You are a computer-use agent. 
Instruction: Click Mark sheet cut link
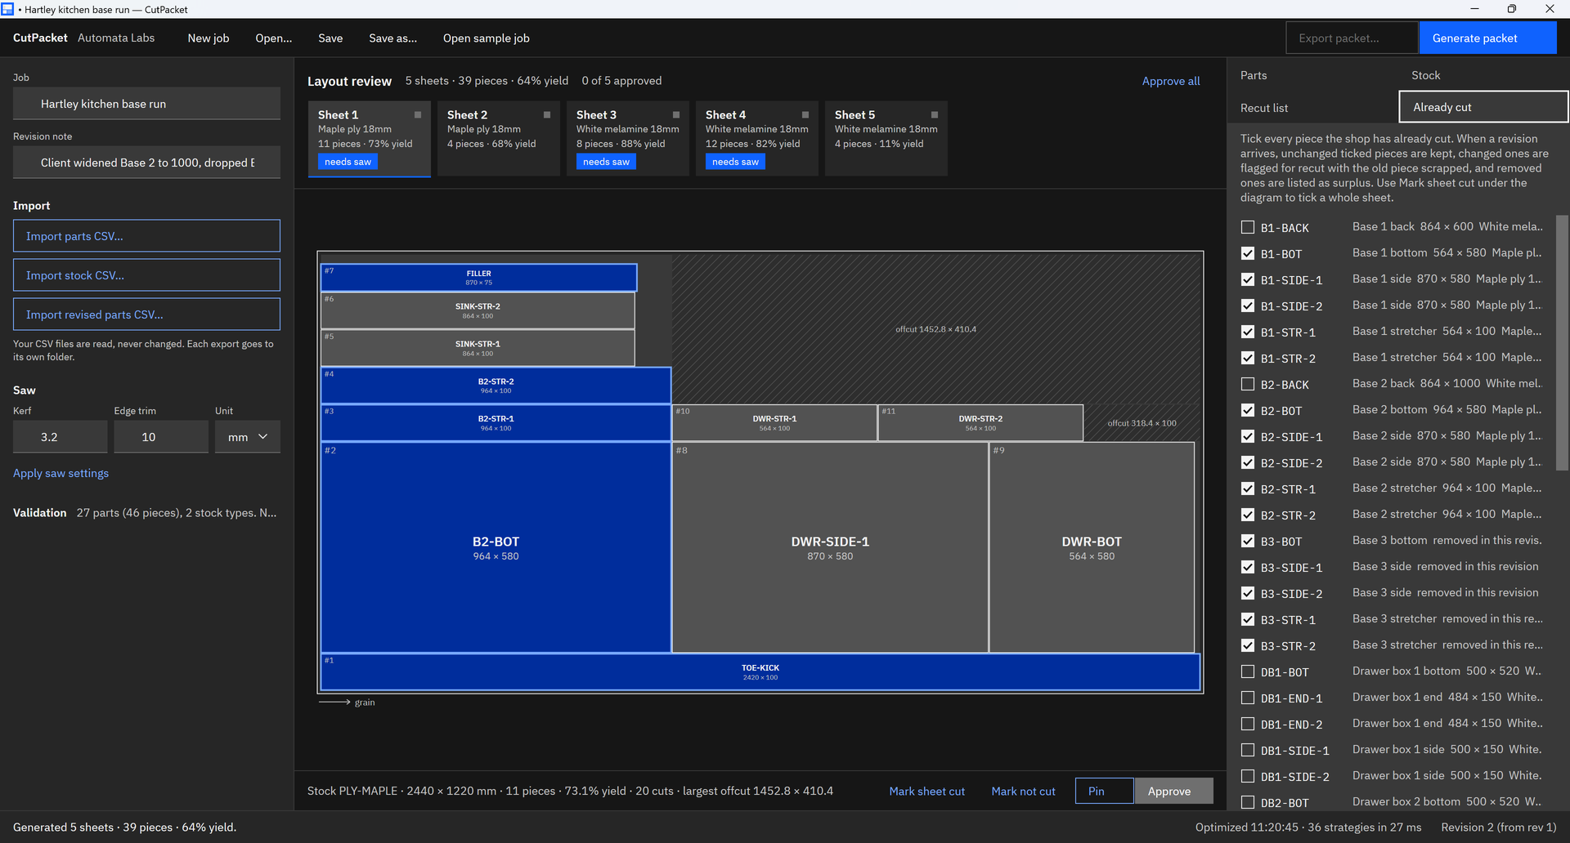click(x=927, y=792)
